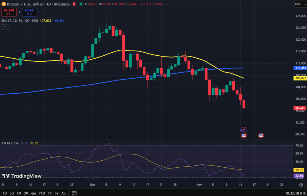Select the 5Y time range
The image size is (307, 196).
click(x=57, y=193)
